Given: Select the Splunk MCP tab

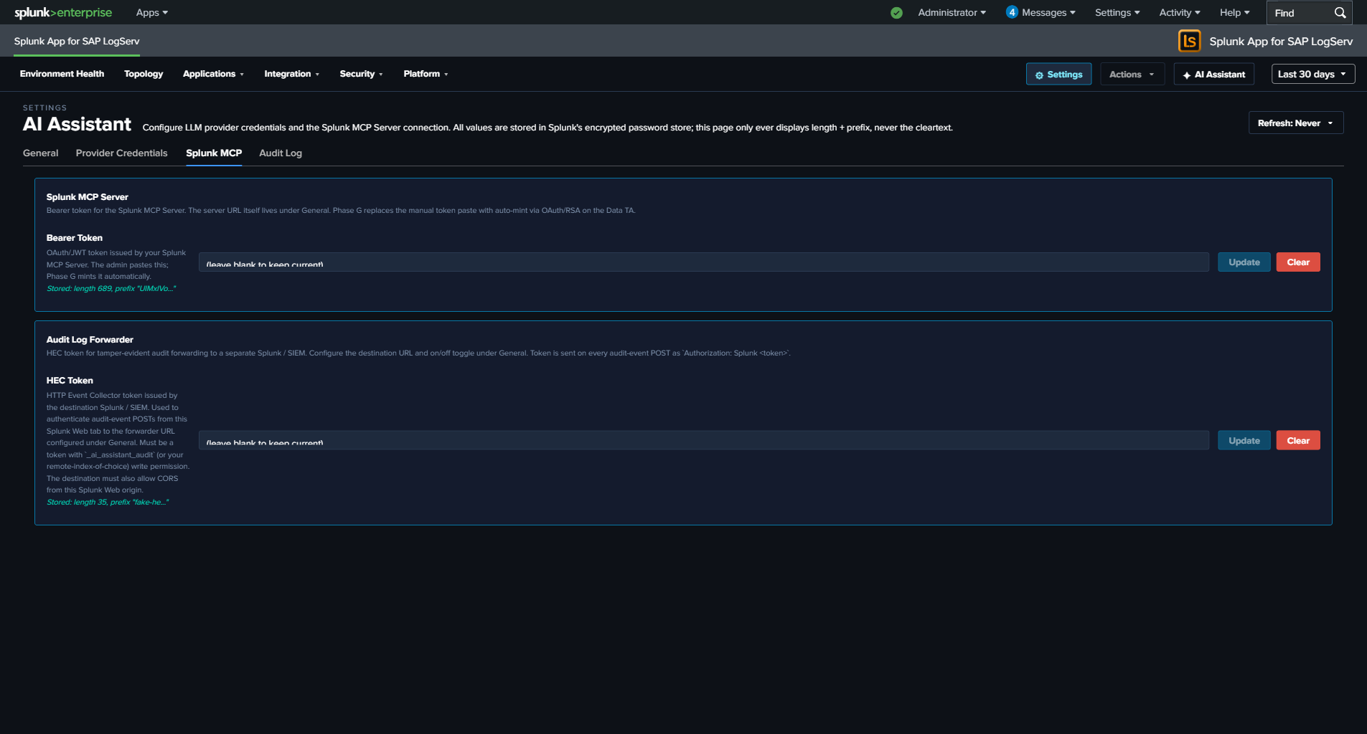Looking at the screenshot, I should click(x=214, y=153).
